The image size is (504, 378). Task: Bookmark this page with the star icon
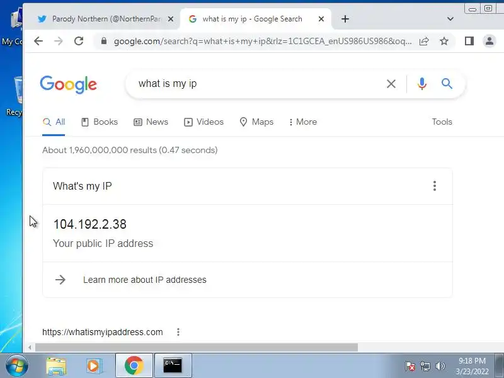tap(444, 41)
